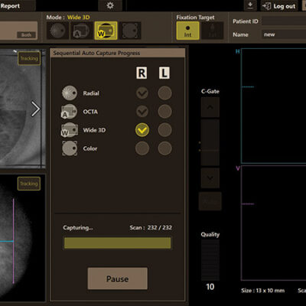Move C-Gate up with the arrow
The height and width of the screenshot is (306, 306).
(x=210, y=107)
